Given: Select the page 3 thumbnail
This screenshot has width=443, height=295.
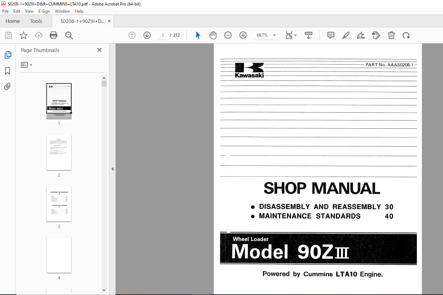Looking at the screenshot, I should pos(59,204).
